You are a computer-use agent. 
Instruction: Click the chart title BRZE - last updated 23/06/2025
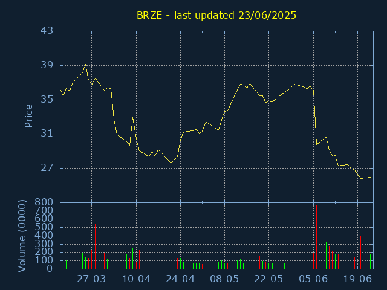(x=216, y=15)
